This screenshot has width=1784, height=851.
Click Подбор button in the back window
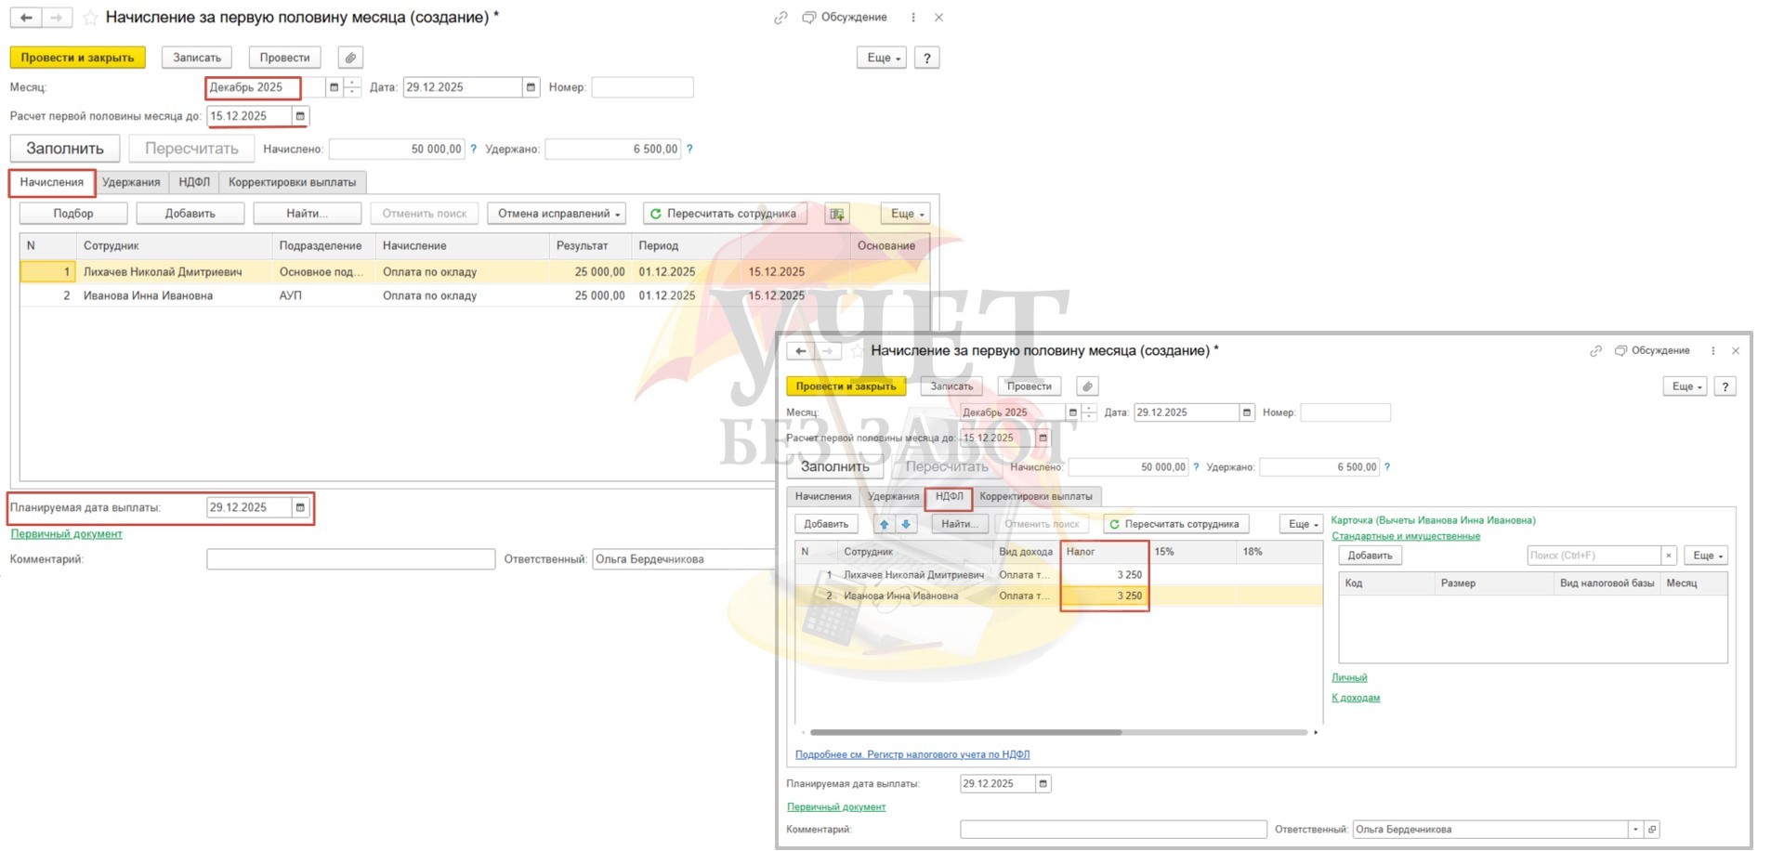(x=73, y=214)
